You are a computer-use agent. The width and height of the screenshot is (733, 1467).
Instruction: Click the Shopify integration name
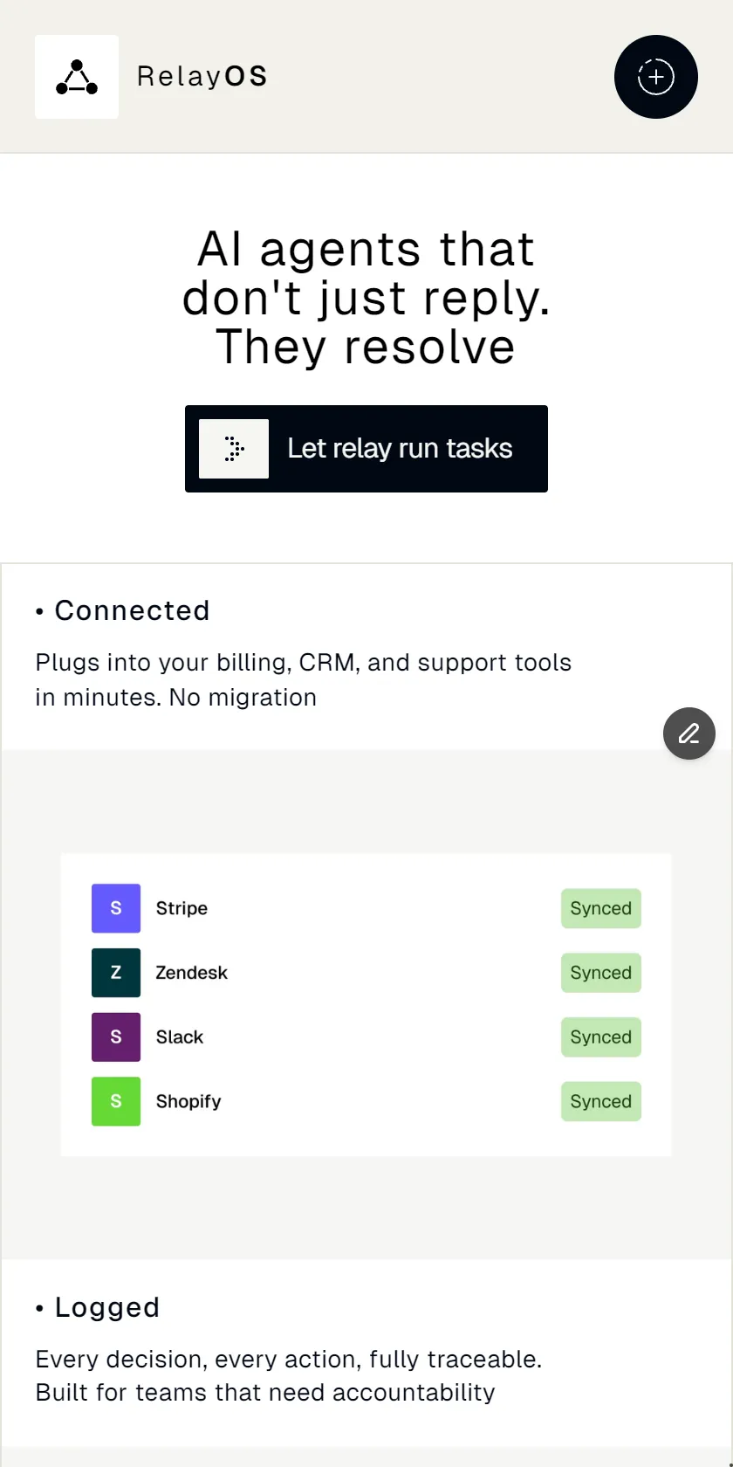tap(188, 1102)
